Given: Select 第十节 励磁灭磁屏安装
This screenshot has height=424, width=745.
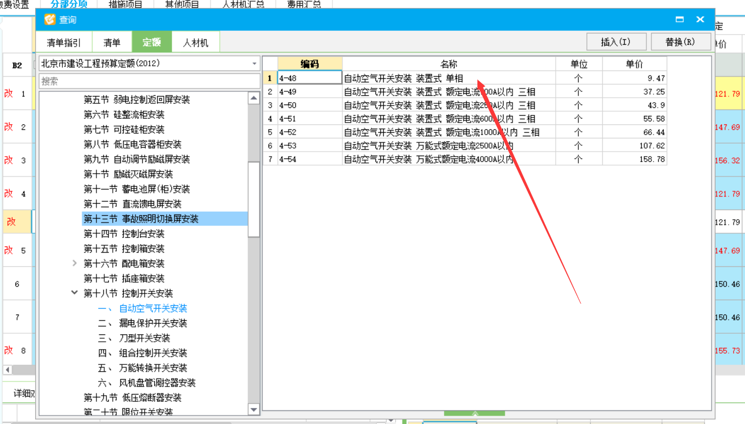Looking at the screenshot, I should (x=128, y=174).
